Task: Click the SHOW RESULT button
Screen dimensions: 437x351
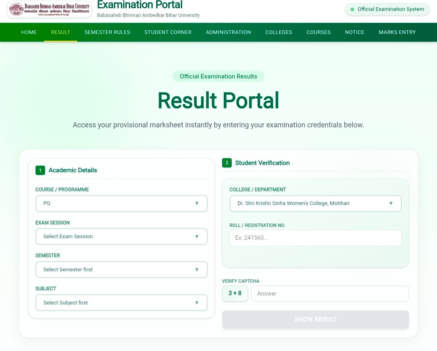Action: coord(315,319)
